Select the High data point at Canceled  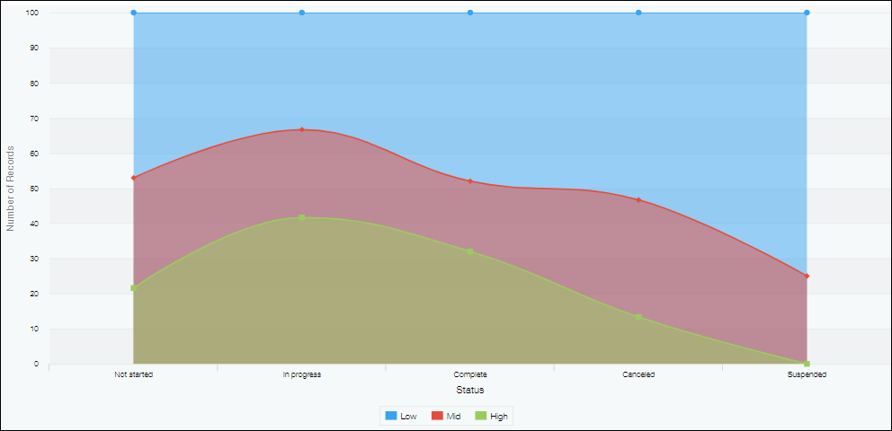(x=638, y=317)
